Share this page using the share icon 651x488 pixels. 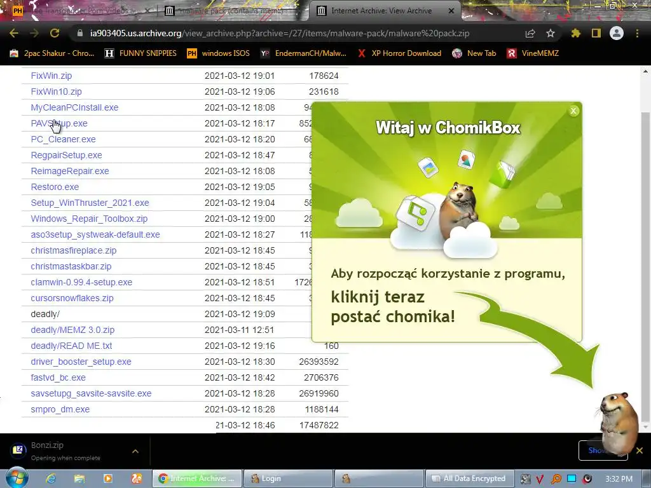530,33
